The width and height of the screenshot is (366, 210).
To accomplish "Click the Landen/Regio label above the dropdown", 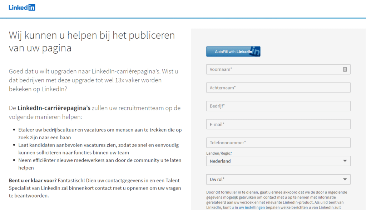I will tap(219, 153).
